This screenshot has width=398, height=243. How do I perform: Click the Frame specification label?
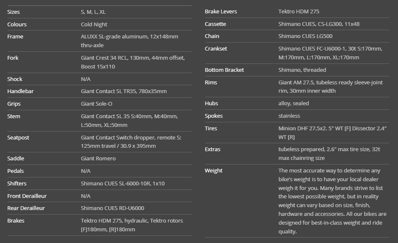click(x=15, y=37)
